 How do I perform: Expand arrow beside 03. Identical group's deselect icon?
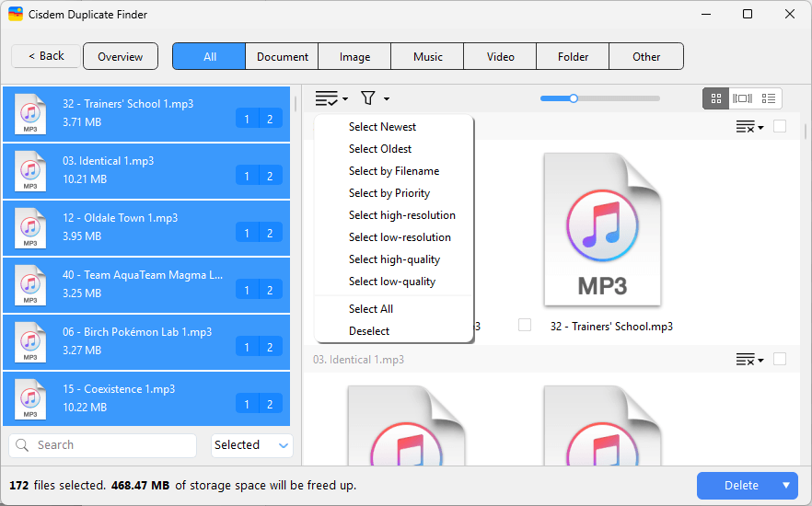760,361
